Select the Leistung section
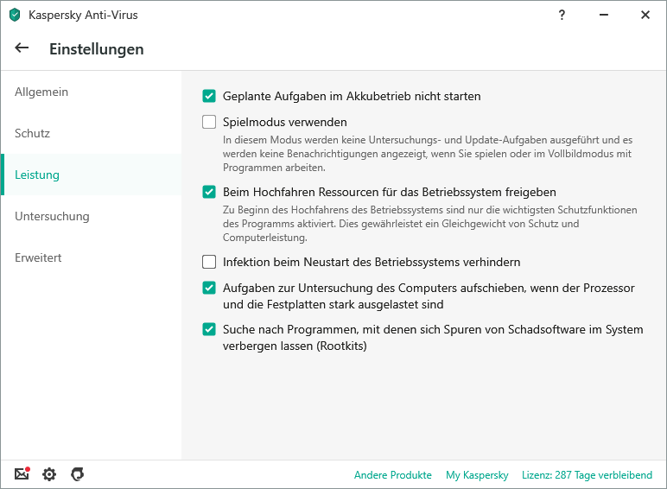The width and height of the screenshot is (667, 489). [37, 175]
